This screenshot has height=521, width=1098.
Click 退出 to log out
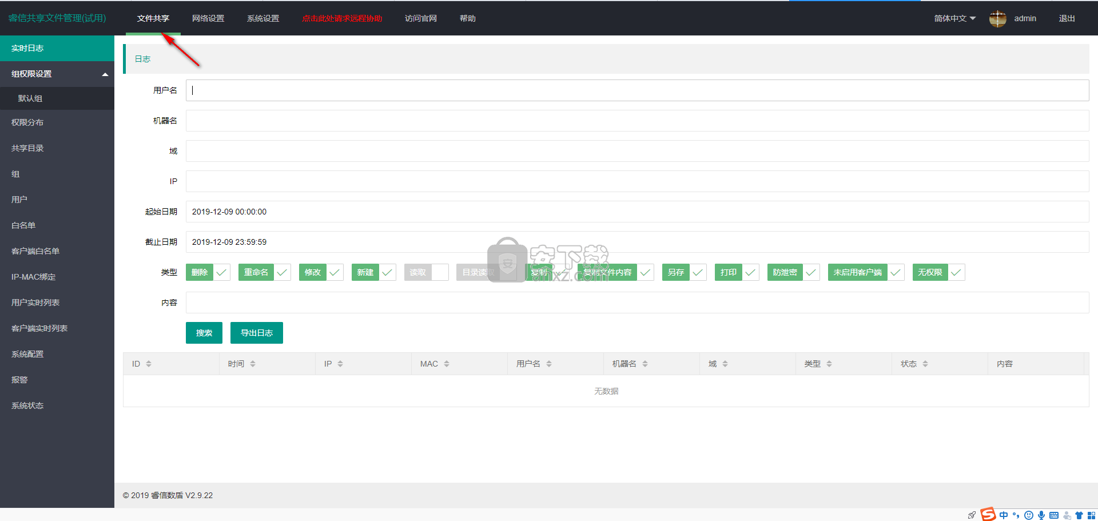click(x=1067, y=18)
